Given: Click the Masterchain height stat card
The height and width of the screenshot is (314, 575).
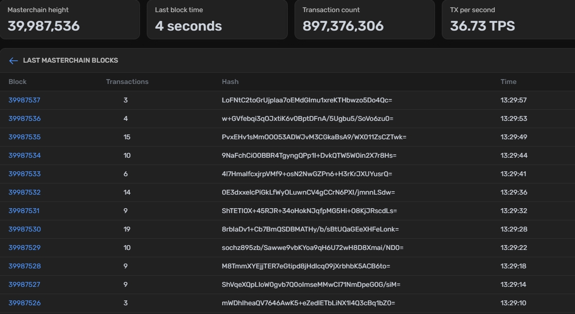Looking at the screenshot, I should pyautogui.click(x=70, y=19).
